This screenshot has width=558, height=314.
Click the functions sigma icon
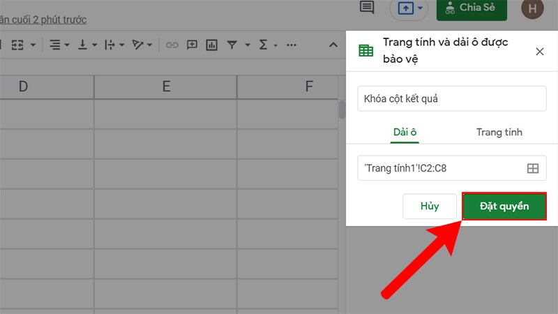pos(264,45)
